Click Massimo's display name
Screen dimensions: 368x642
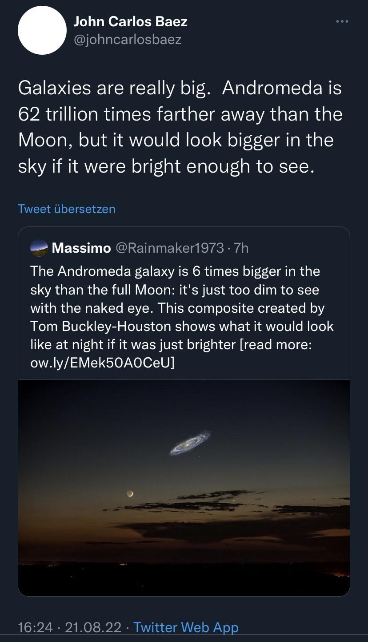point(81,248)
